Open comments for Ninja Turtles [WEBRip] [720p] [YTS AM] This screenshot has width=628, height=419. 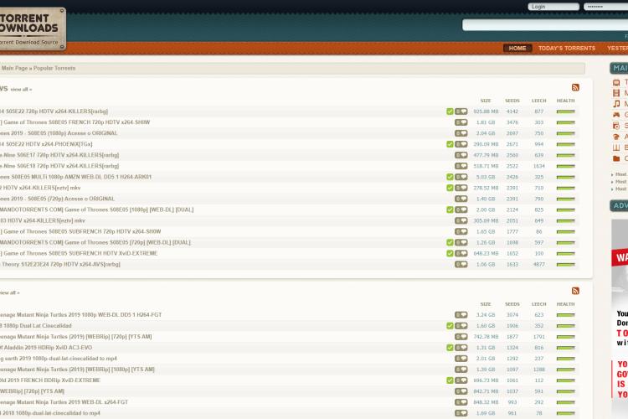(x=461, y=337)
